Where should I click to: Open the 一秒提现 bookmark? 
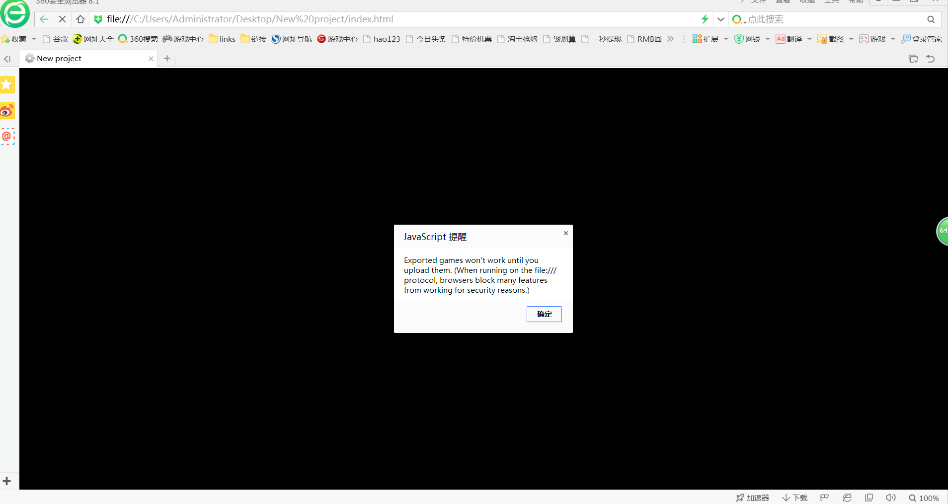point(601,39)
